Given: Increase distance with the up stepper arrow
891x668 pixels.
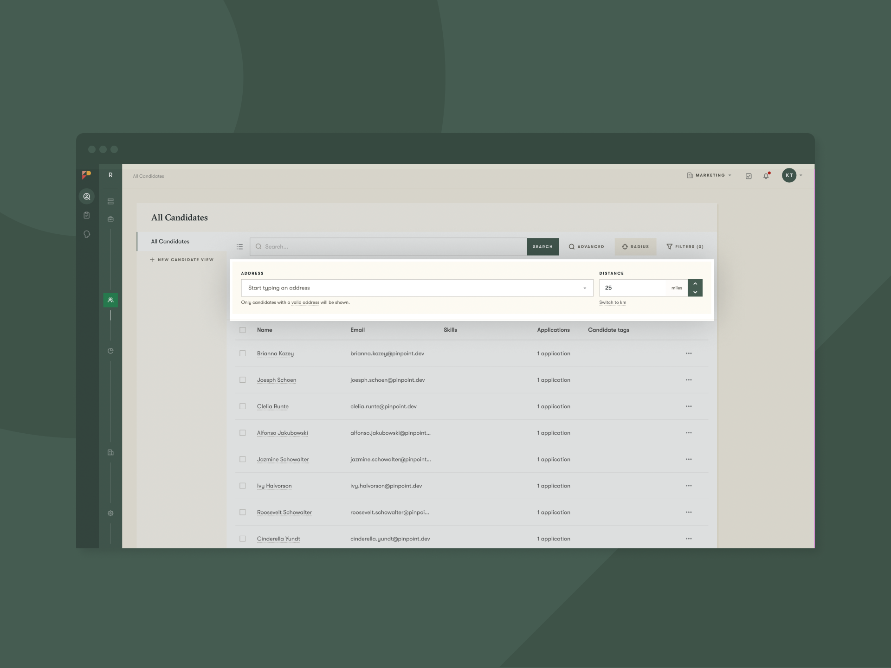Looking at the screenshot, I should 695,283.
